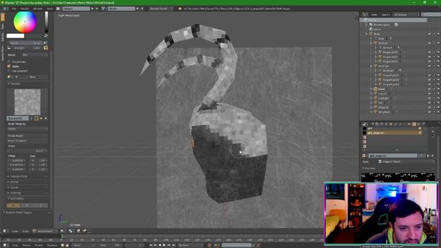Hide Tail object via eye icon

pos(429,103)
